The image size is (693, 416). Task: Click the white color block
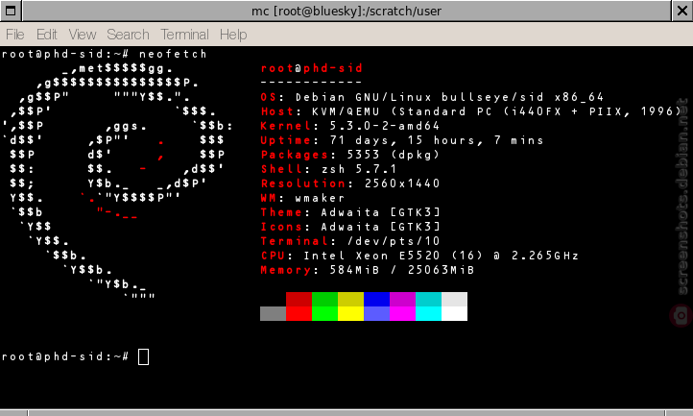(x=454, y=313)
